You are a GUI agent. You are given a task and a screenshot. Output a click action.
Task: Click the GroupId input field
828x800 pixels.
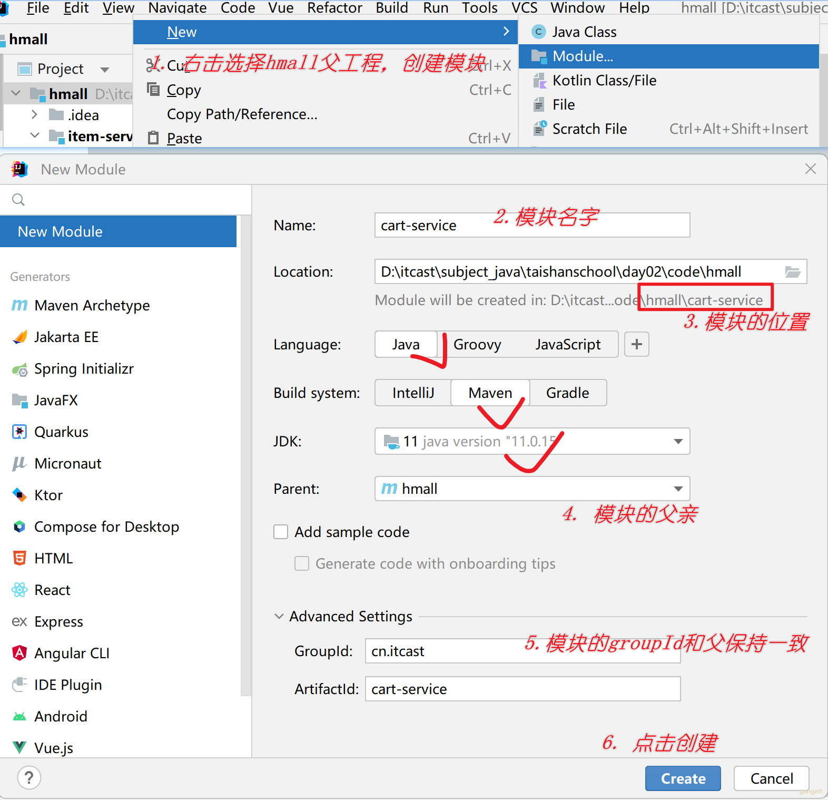(x=523, y=651)
